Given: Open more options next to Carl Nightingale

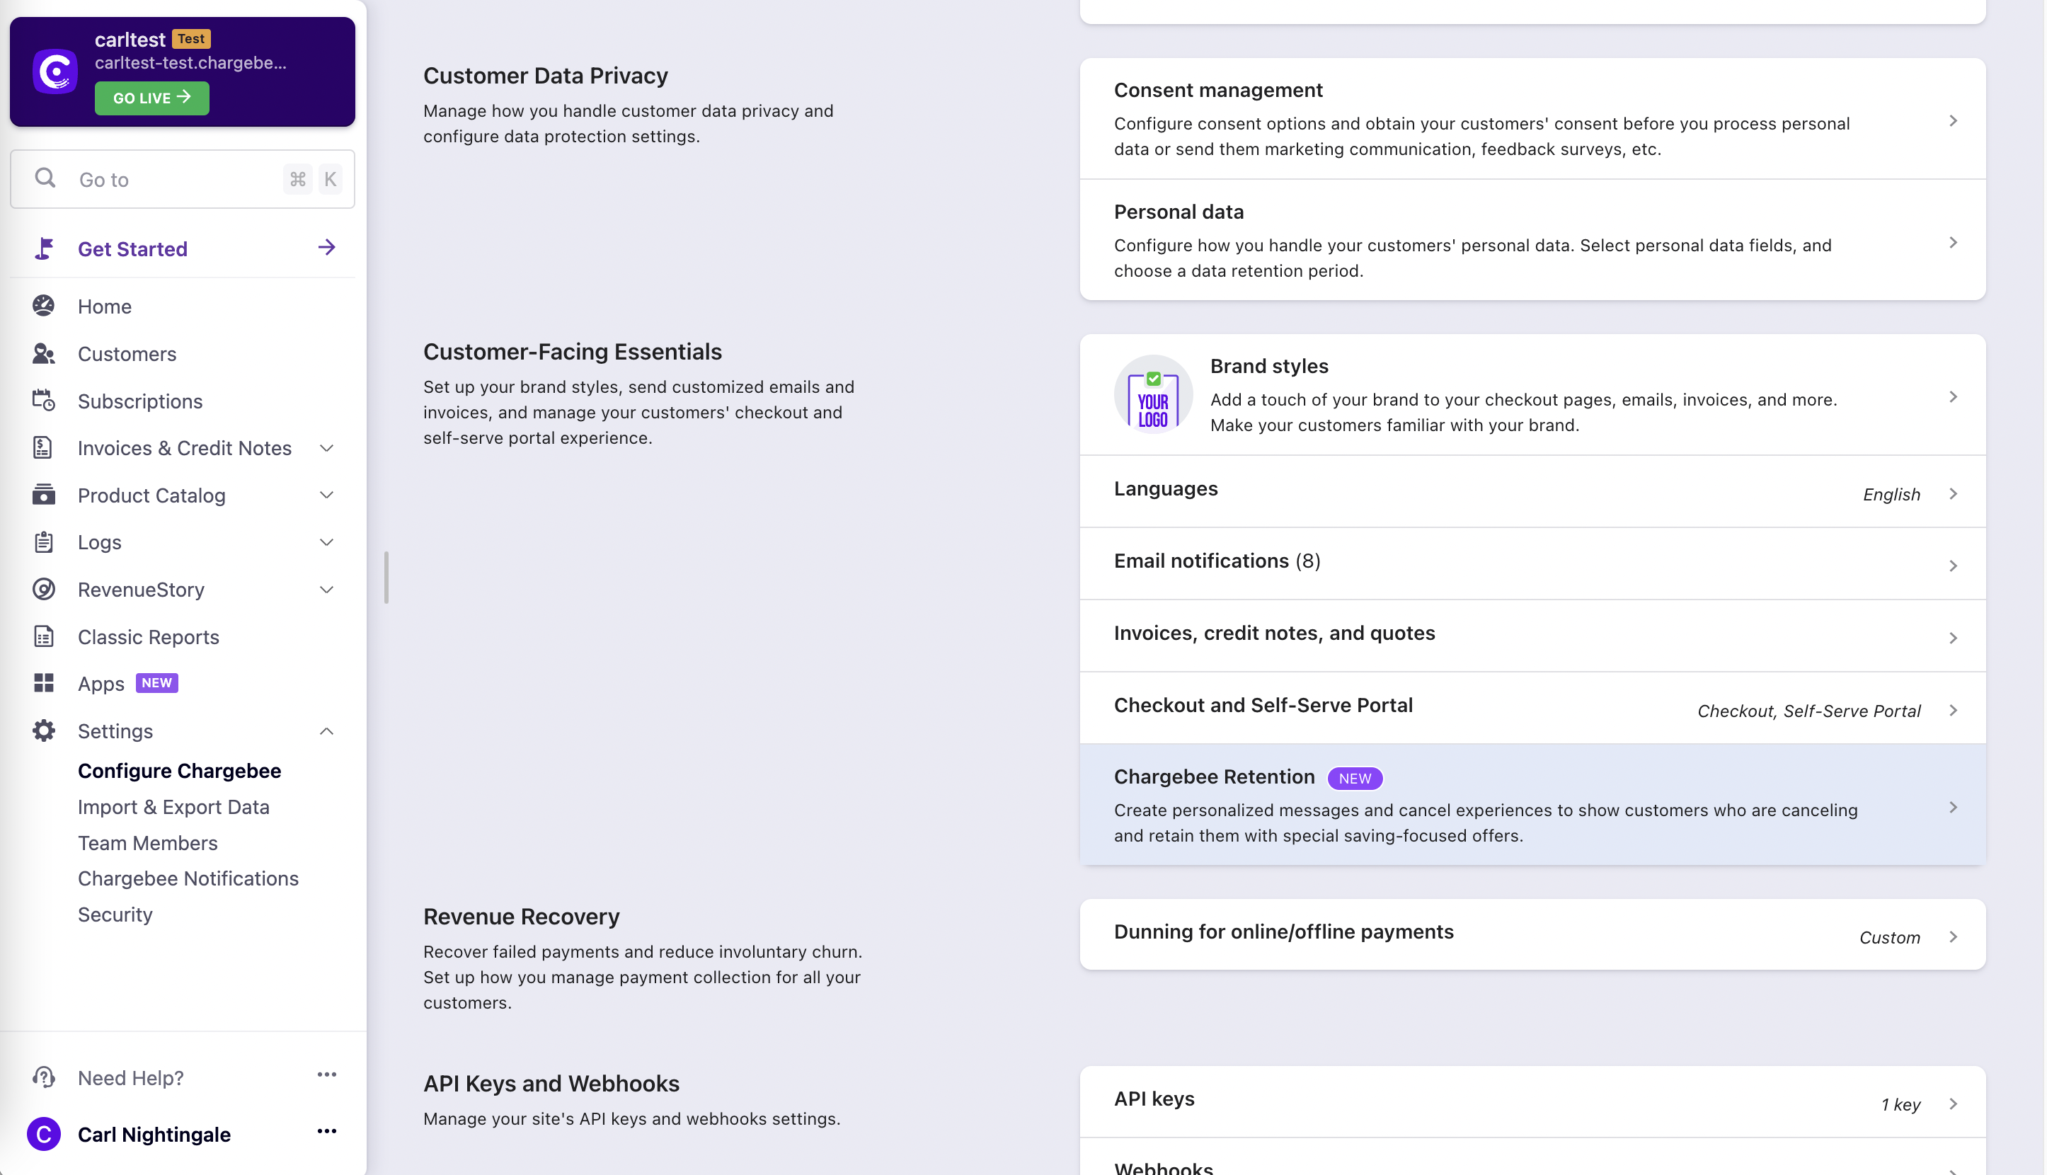Looking at the screenshot, I should click(326, 1131).
